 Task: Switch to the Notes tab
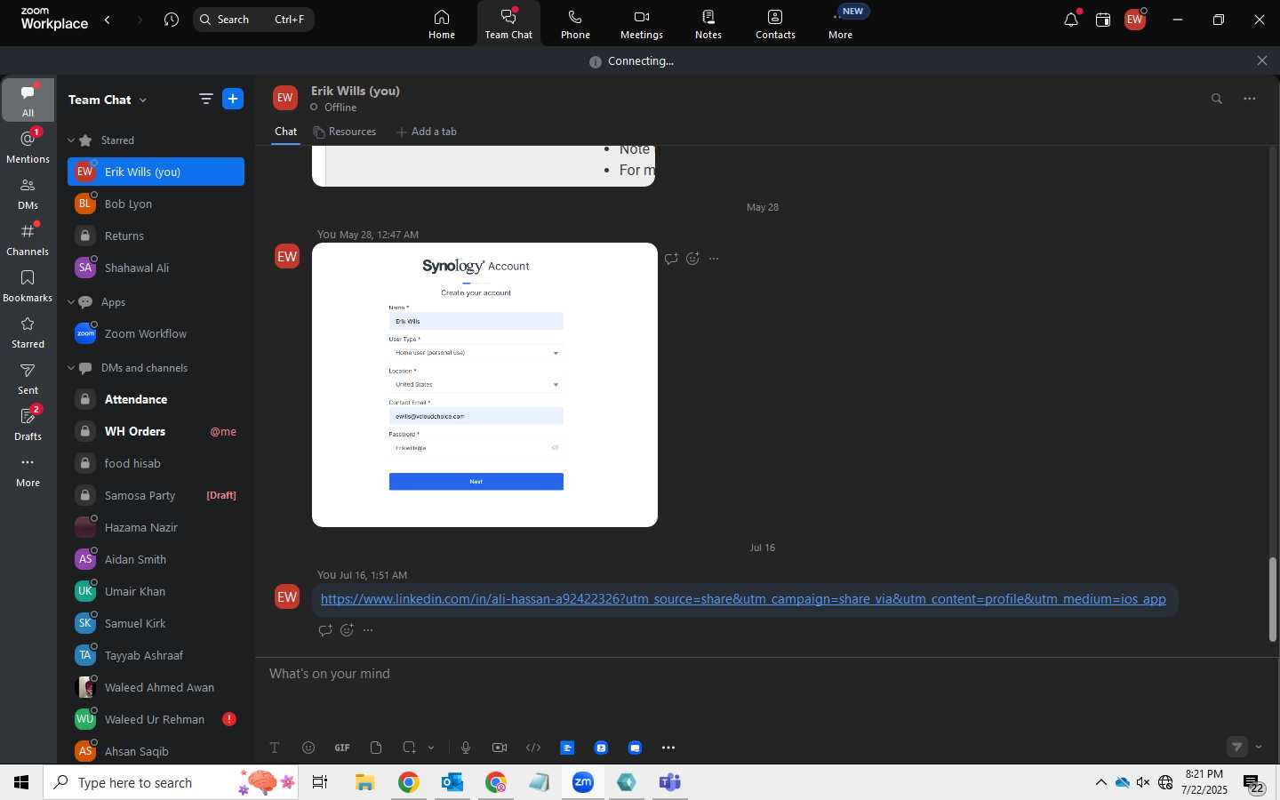pyautogui.click(x=708, y=24)
